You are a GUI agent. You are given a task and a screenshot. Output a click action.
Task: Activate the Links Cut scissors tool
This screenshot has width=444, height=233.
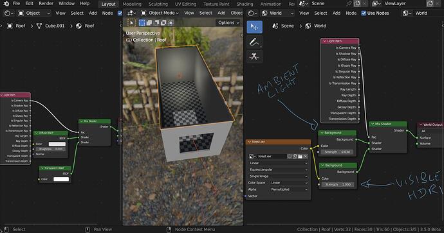[254, 56]
